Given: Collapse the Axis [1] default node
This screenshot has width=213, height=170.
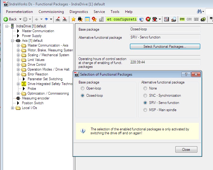Looking at the screenshot, I should pos(12,41).
